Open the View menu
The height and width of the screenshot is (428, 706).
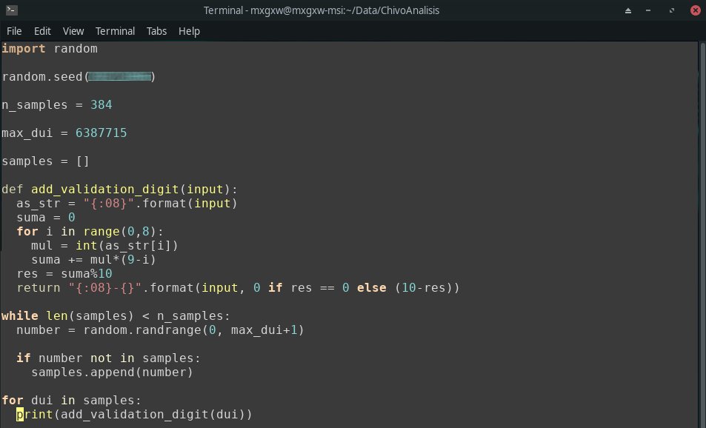click(72, 31)
